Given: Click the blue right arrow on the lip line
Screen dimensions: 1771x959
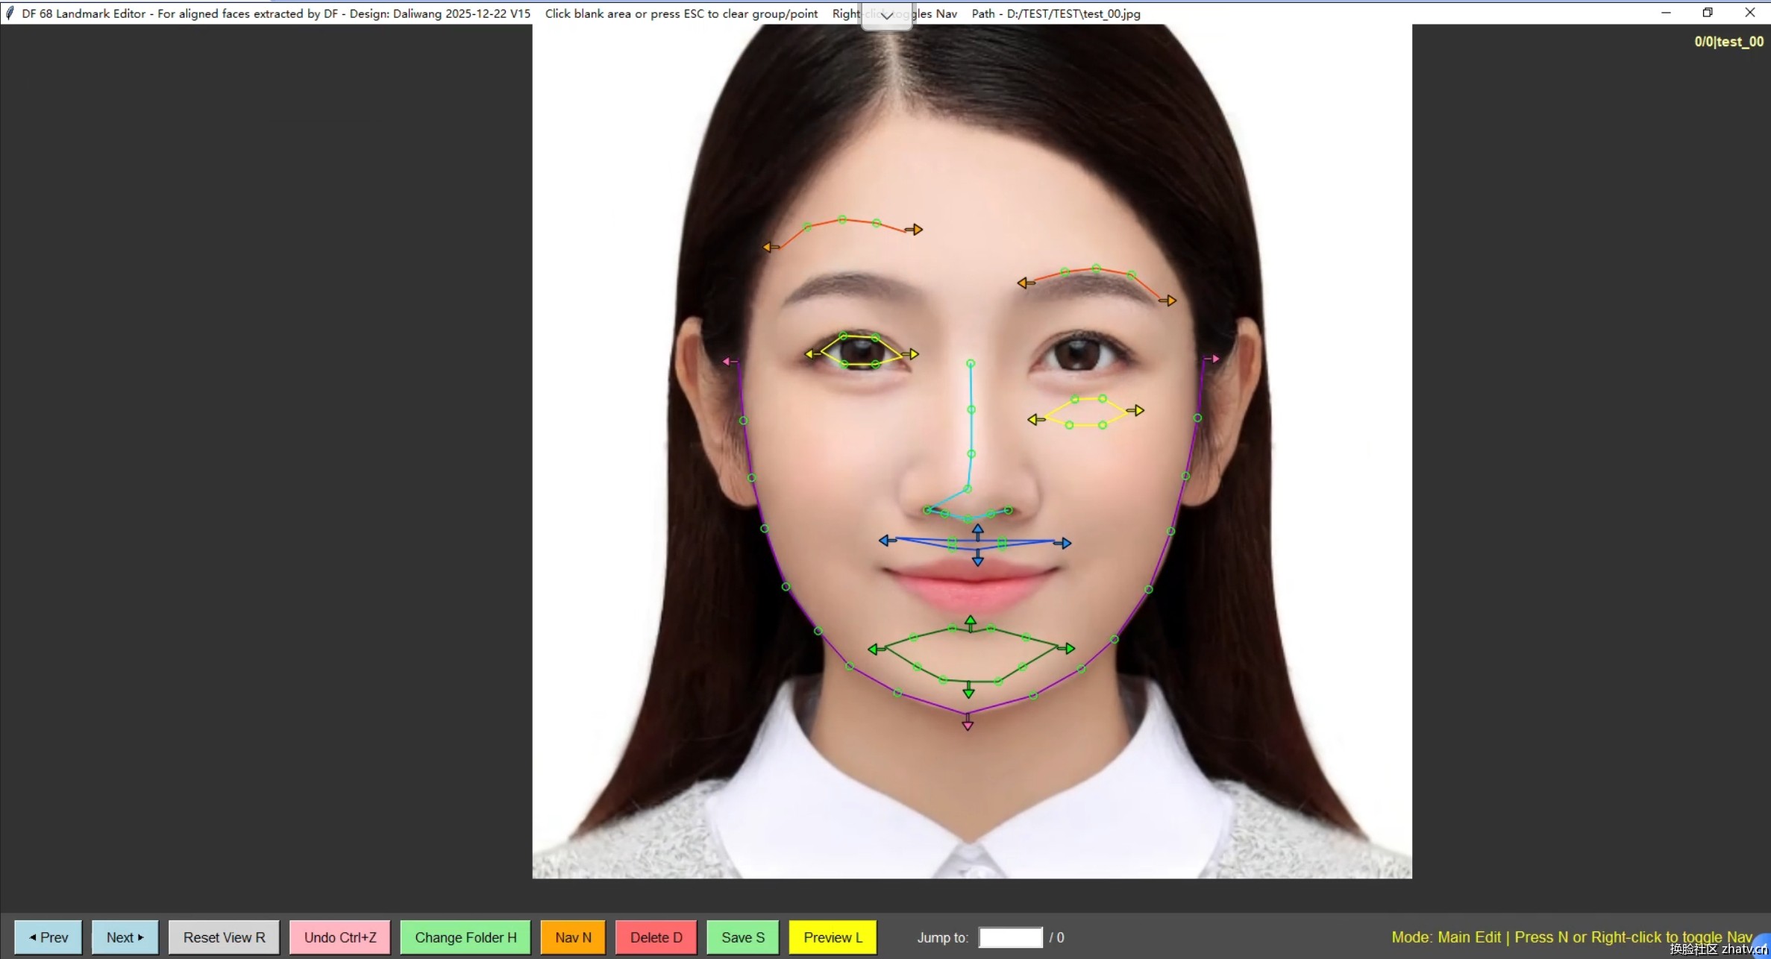Looking at the screenshot, I should tap(1066, 543).
